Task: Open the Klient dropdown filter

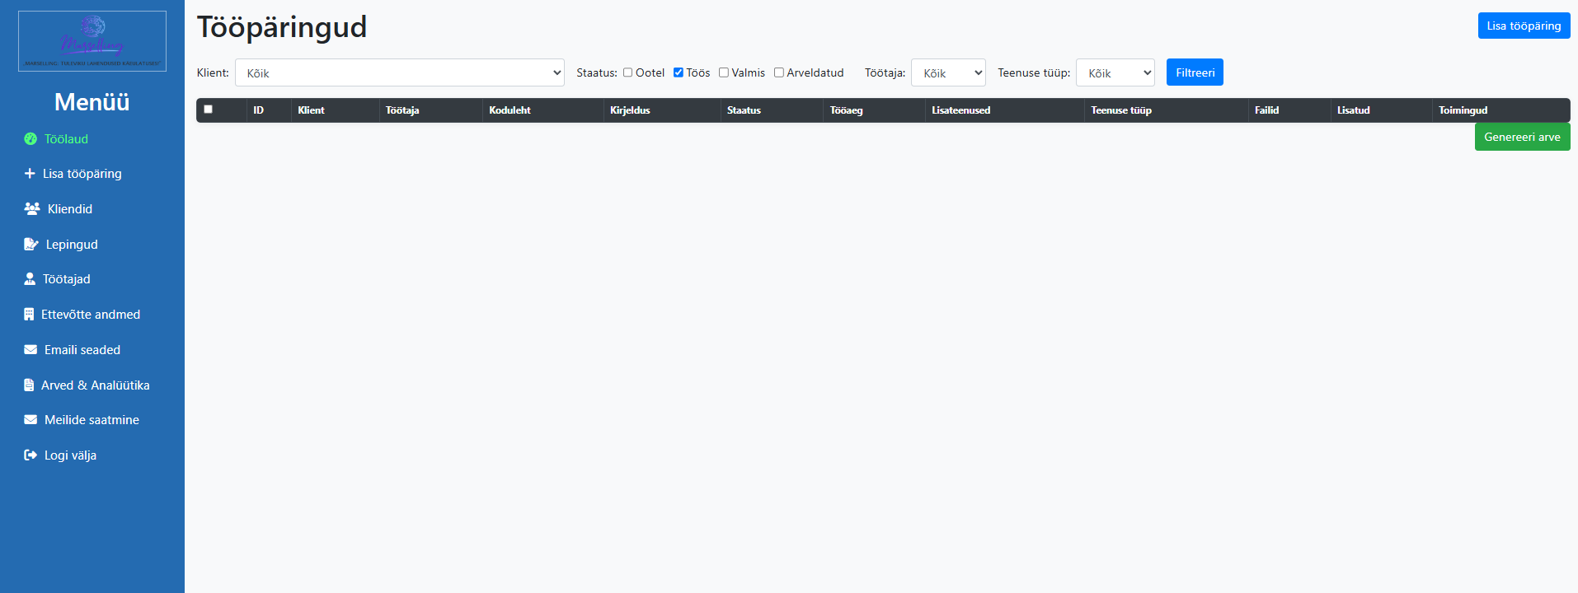Action: click(399, 72)
